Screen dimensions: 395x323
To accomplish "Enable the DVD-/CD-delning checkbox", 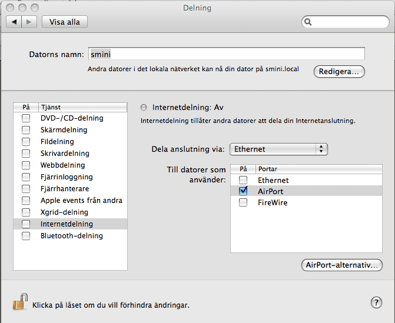I will [26, 118].
